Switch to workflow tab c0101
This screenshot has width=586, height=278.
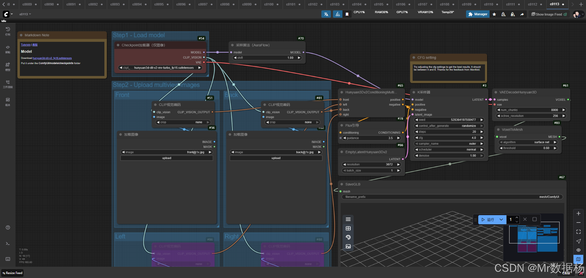coord(291,4)
